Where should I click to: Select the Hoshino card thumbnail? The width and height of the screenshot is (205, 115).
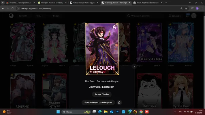click(x=149, y=42)
